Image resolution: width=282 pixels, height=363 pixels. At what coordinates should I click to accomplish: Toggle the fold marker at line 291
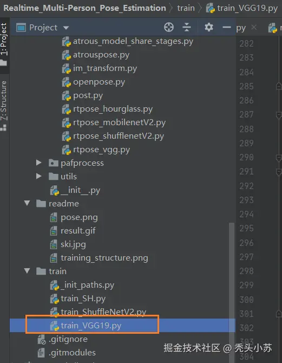[x=279, y=172]
